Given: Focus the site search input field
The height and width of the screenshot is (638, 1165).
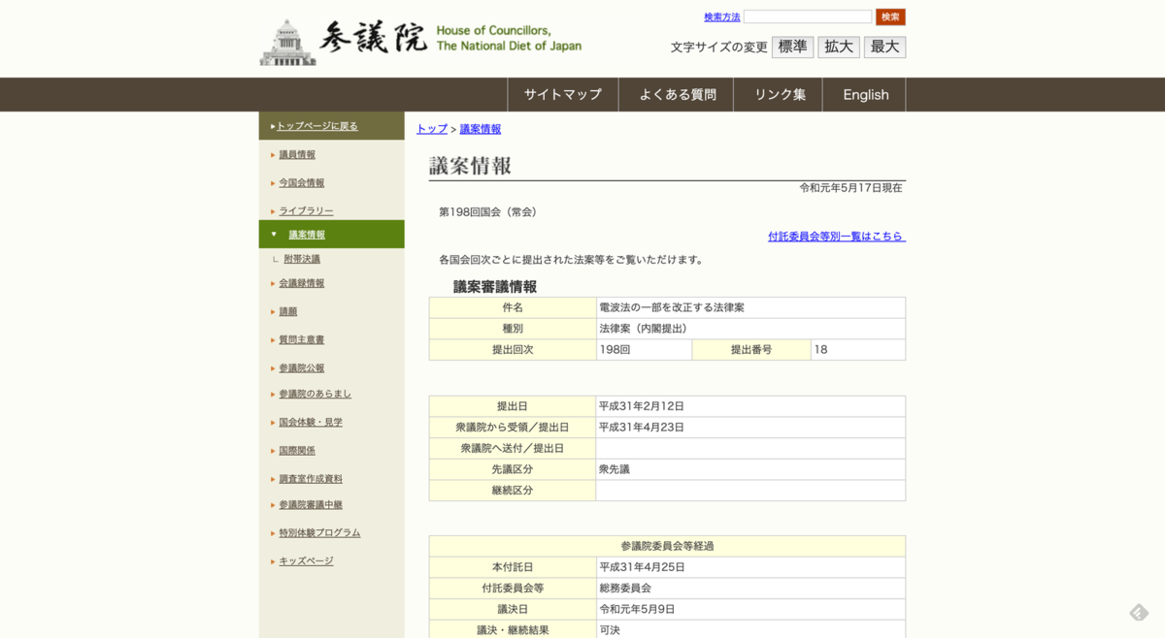Looking at the screenshot, I should click(x=808, y=16).
